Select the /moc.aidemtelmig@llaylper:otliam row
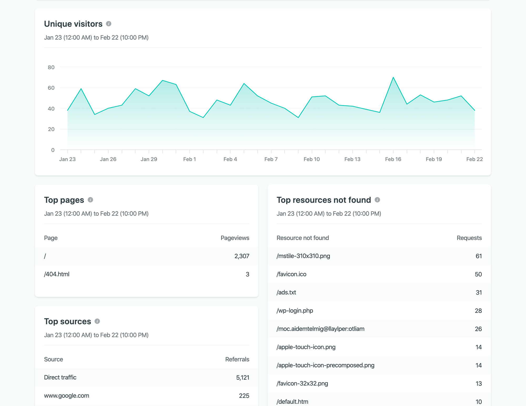 pos(379,329)
